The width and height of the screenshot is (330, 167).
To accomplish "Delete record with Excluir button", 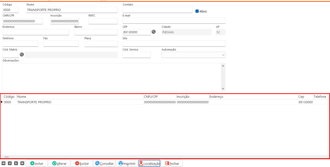I will tap(82, 163).
